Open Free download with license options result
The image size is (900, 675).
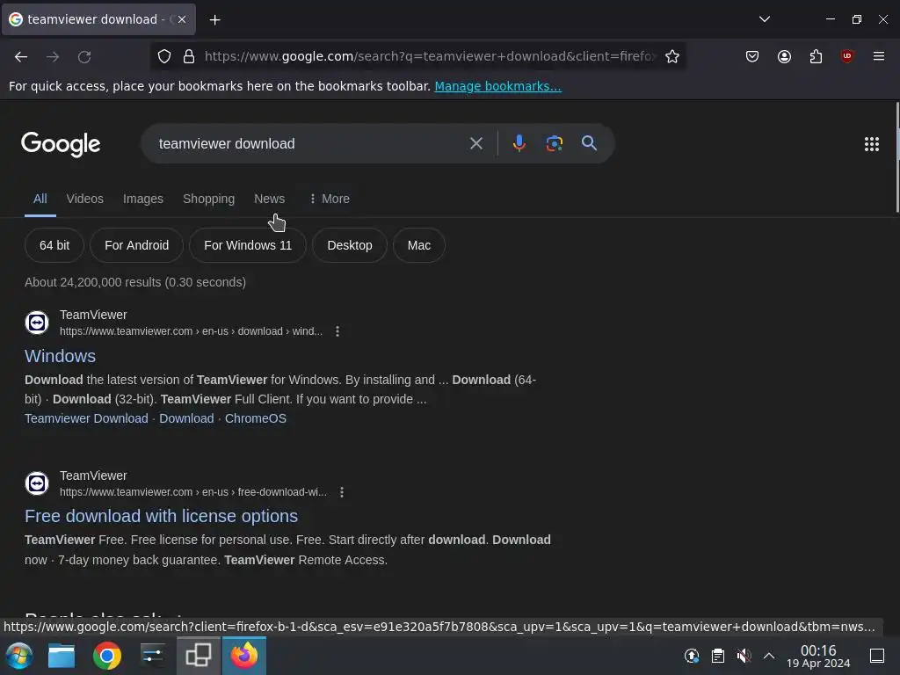pos(162,516)
